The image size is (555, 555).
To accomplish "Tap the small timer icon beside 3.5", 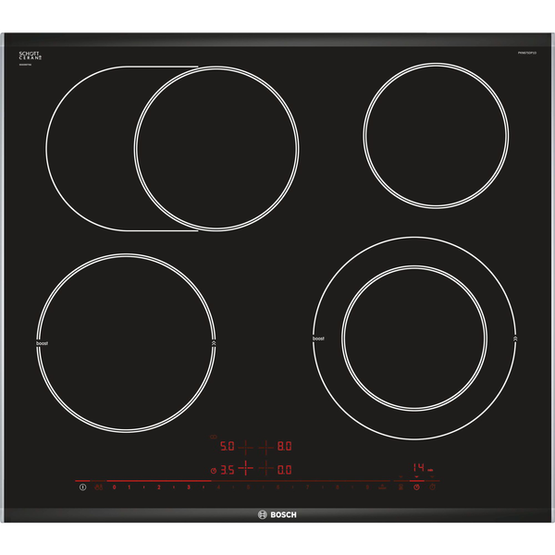I will [x=214, y=471].
